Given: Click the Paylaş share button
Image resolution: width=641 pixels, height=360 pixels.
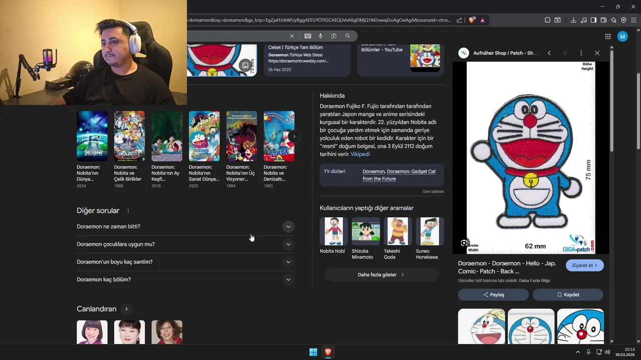Looking at the screenshot, I should point(493,295).
